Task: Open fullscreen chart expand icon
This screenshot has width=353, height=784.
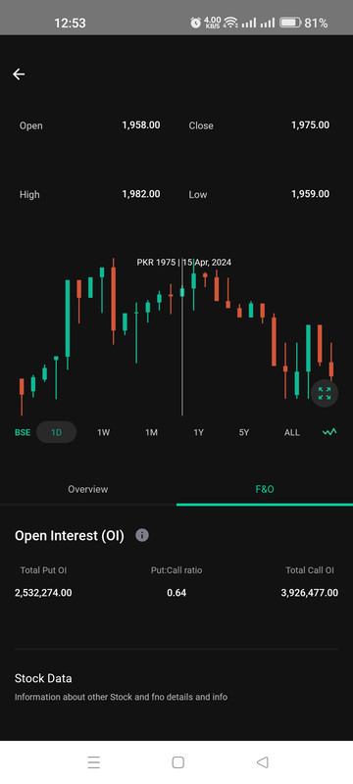Action: (325, 394)
